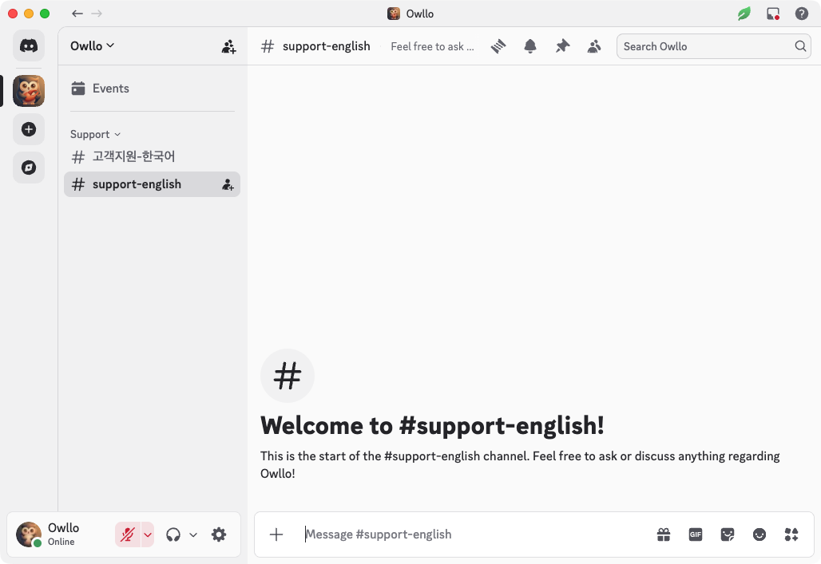Image resolution: width=821 pixels, height=564 pixels.
Task: Click the Search Owllo field
Action: click(707, 46)
